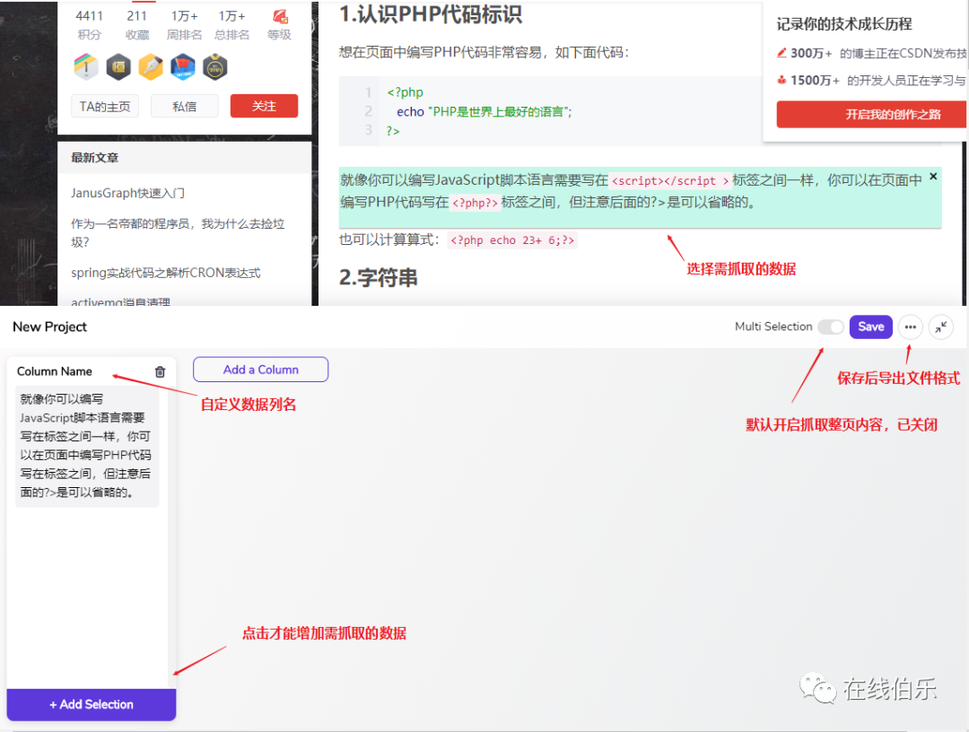Click the heading 1.认识PHP代码标识
Viewport: 969px width, 732px height.
click(x=431, y=13)
